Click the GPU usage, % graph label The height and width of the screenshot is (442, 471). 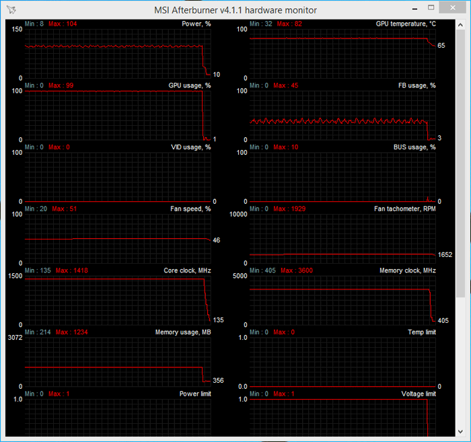coord(190,85)
